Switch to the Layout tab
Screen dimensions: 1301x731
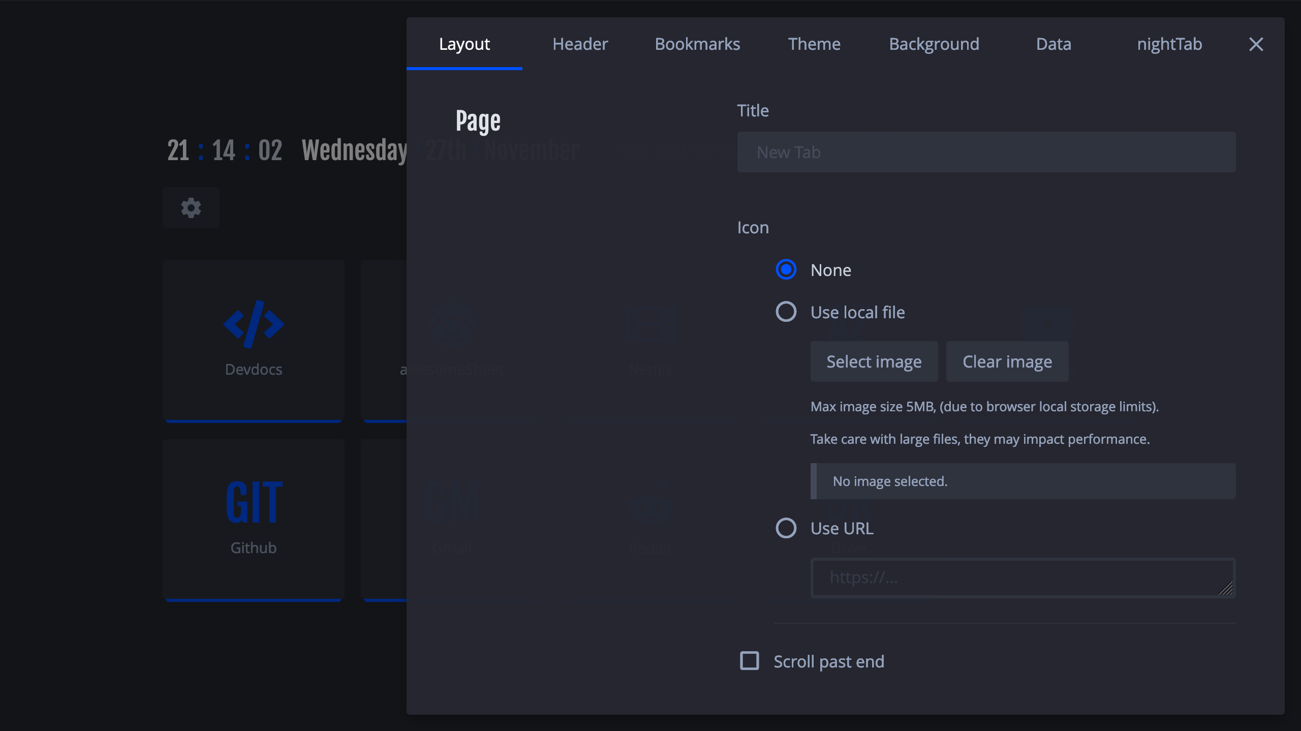pos(464,44)
